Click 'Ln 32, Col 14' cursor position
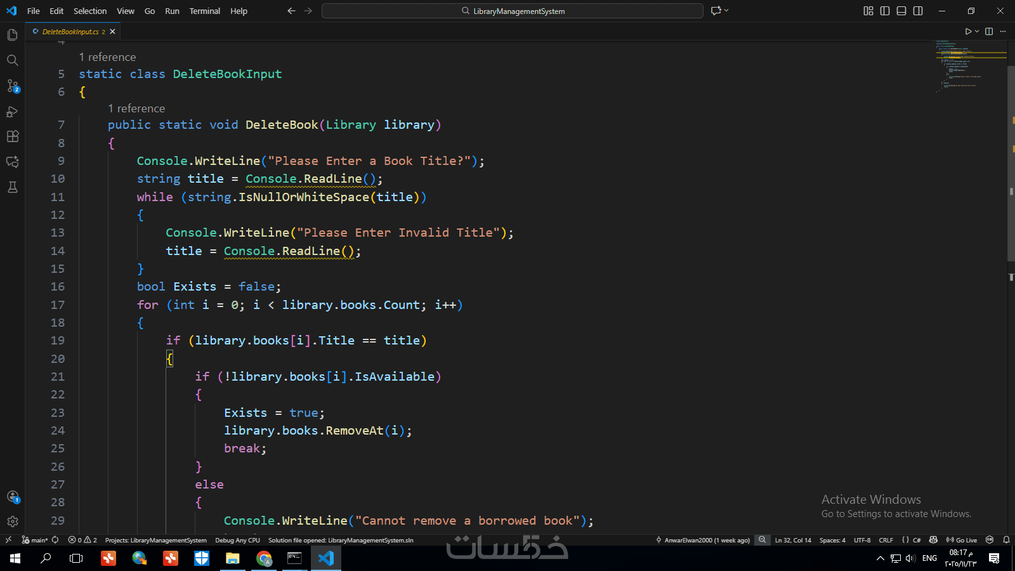This screenshot has height=571, width=1015. pyautogui.click(x=793, y=540)
